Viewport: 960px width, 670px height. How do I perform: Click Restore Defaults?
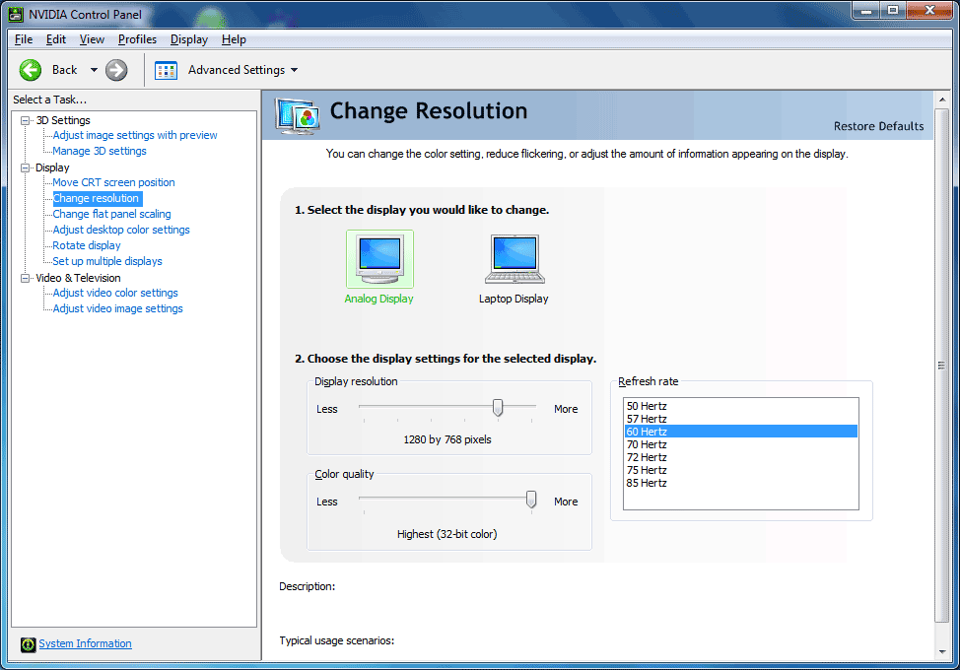click(x=878, y=126)
